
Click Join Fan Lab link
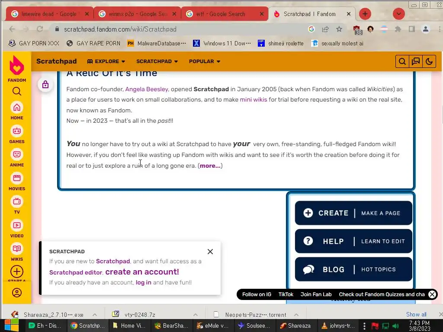[316, 294]
